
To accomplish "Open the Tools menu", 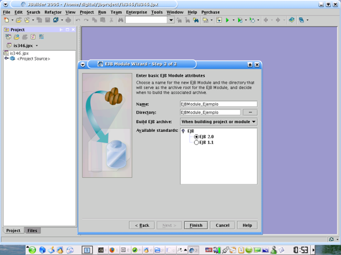I will click(157, 12).
